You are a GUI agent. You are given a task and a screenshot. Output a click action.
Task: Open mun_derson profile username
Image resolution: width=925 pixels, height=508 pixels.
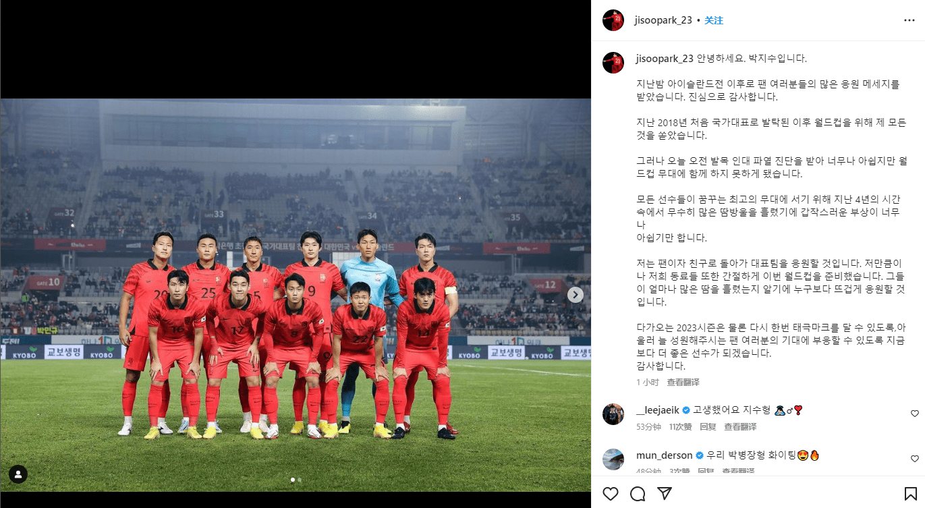click(x=665, y=455)
